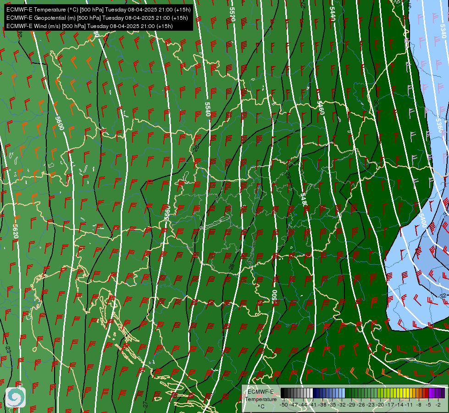
Task: Click the -47 tick label on the colorbar
Action: click(x=294, y=405)
